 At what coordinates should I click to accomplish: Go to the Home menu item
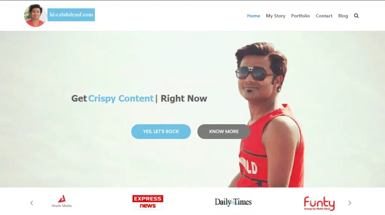[253, 16]
